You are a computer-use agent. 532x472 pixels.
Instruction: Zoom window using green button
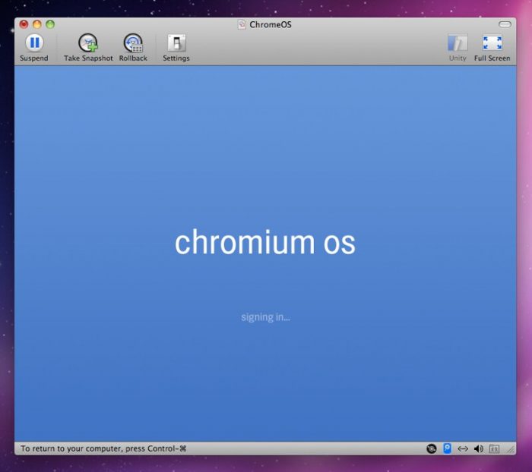click(x=50, y=24)
